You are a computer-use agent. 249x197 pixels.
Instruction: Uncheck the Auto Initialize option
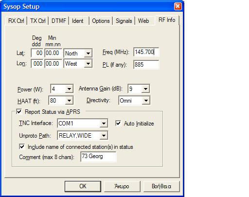pos(118,123)
